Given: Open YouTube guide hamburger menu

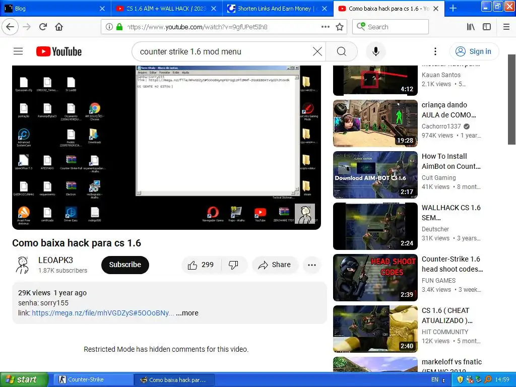Looking at the screenshot, I should point(18,51).
